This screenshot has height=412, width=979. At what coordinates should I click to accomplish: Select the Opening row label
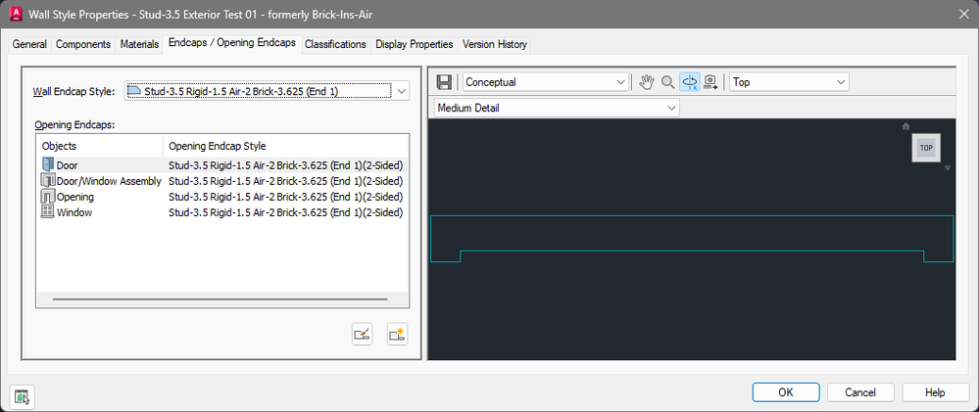coord(74,197)
